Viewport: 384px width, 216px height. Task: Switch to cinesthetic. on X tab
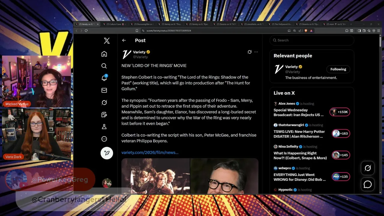tap(252, 24)
